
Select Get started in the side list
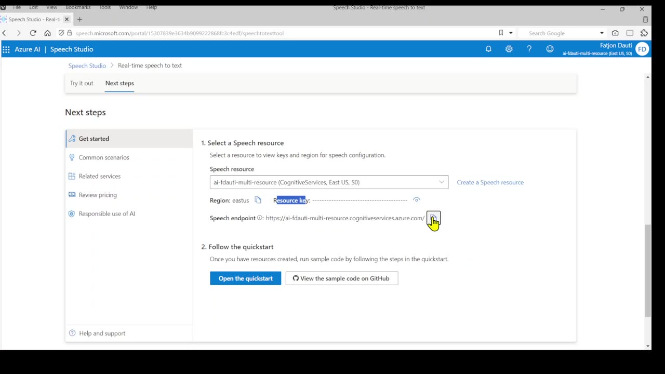coord(129,139)
